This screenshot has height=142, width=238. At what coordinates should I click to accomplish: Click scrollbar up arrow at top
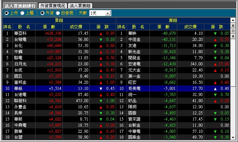click(233, 20)
